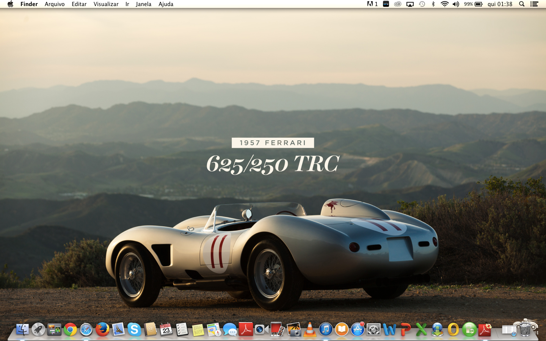Launch Google Chrome from the Dock
Image resolution: width=546 pixels, height=341 pixels.
pos(70,329)
